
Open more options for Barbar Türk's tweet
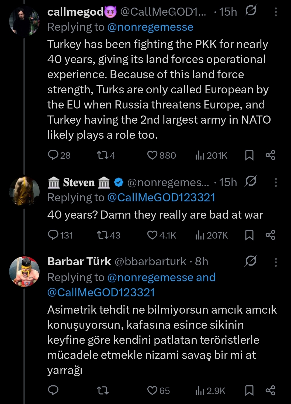tap(276, 262)
